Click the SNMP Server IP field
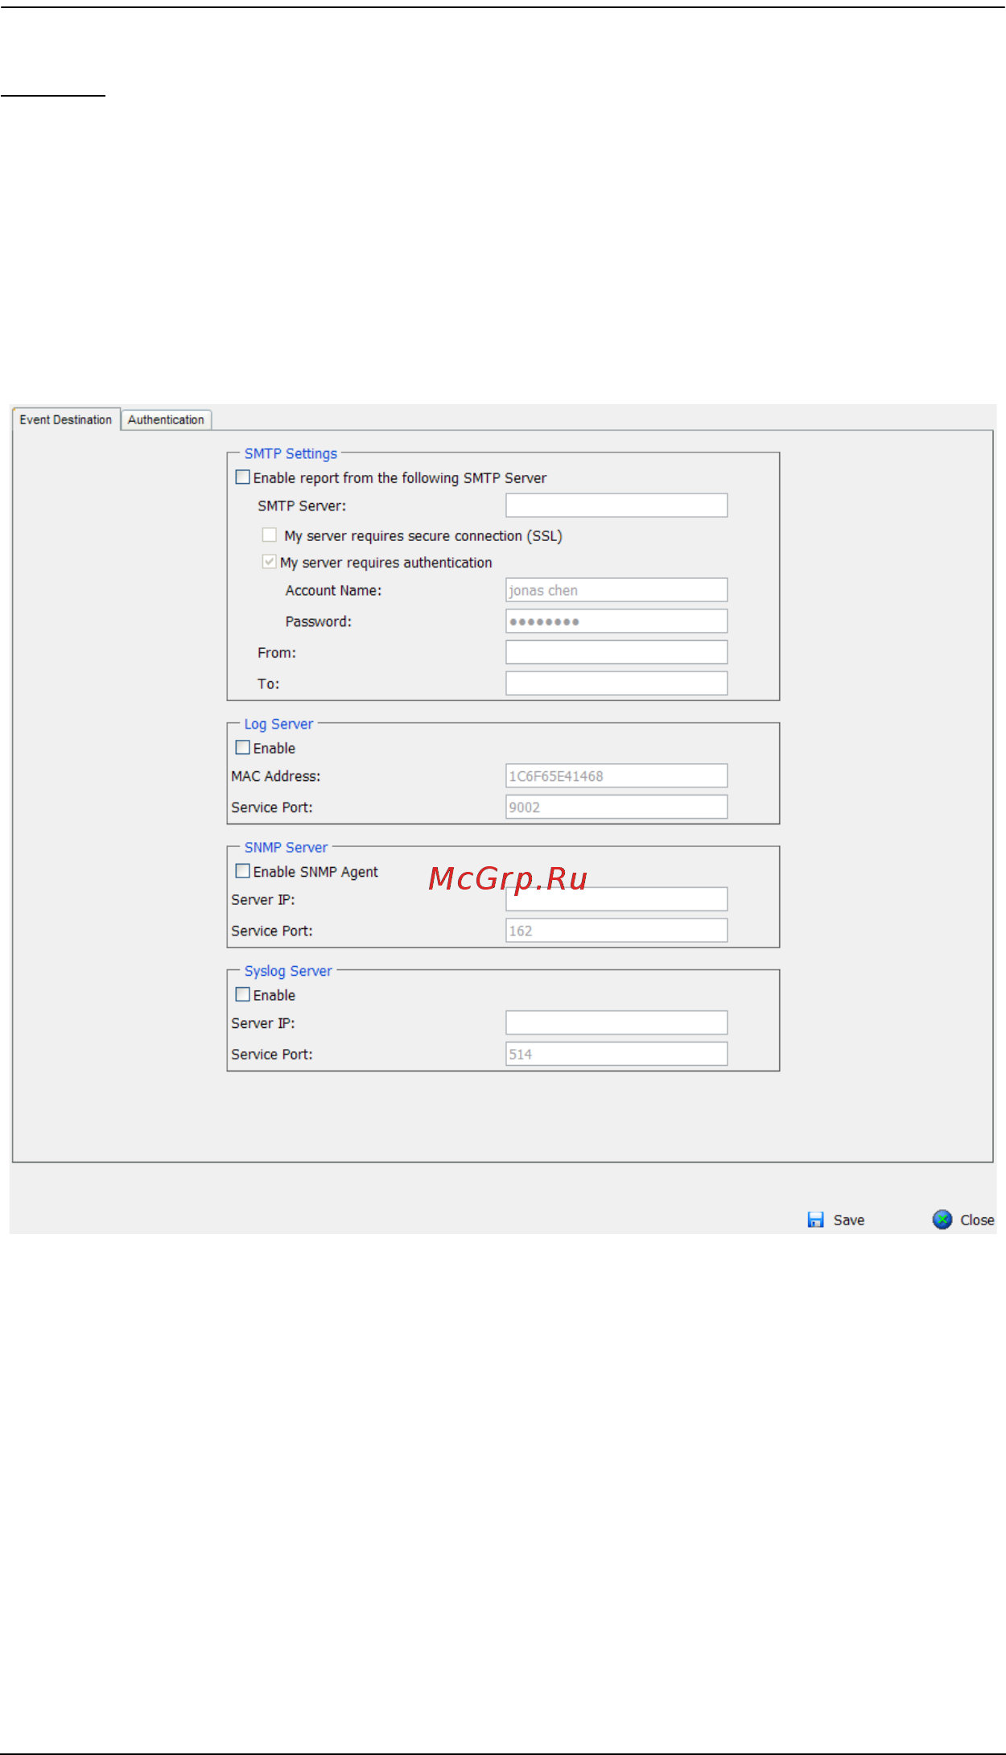The height and width of the screenshot is (1755, 1006). pos(616,899)
